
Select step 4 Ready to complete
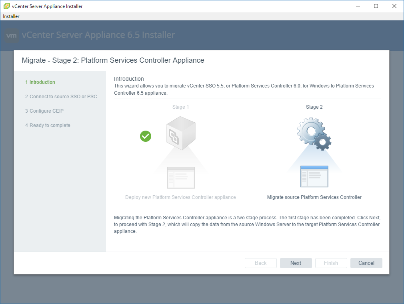(x=48, y=125)
